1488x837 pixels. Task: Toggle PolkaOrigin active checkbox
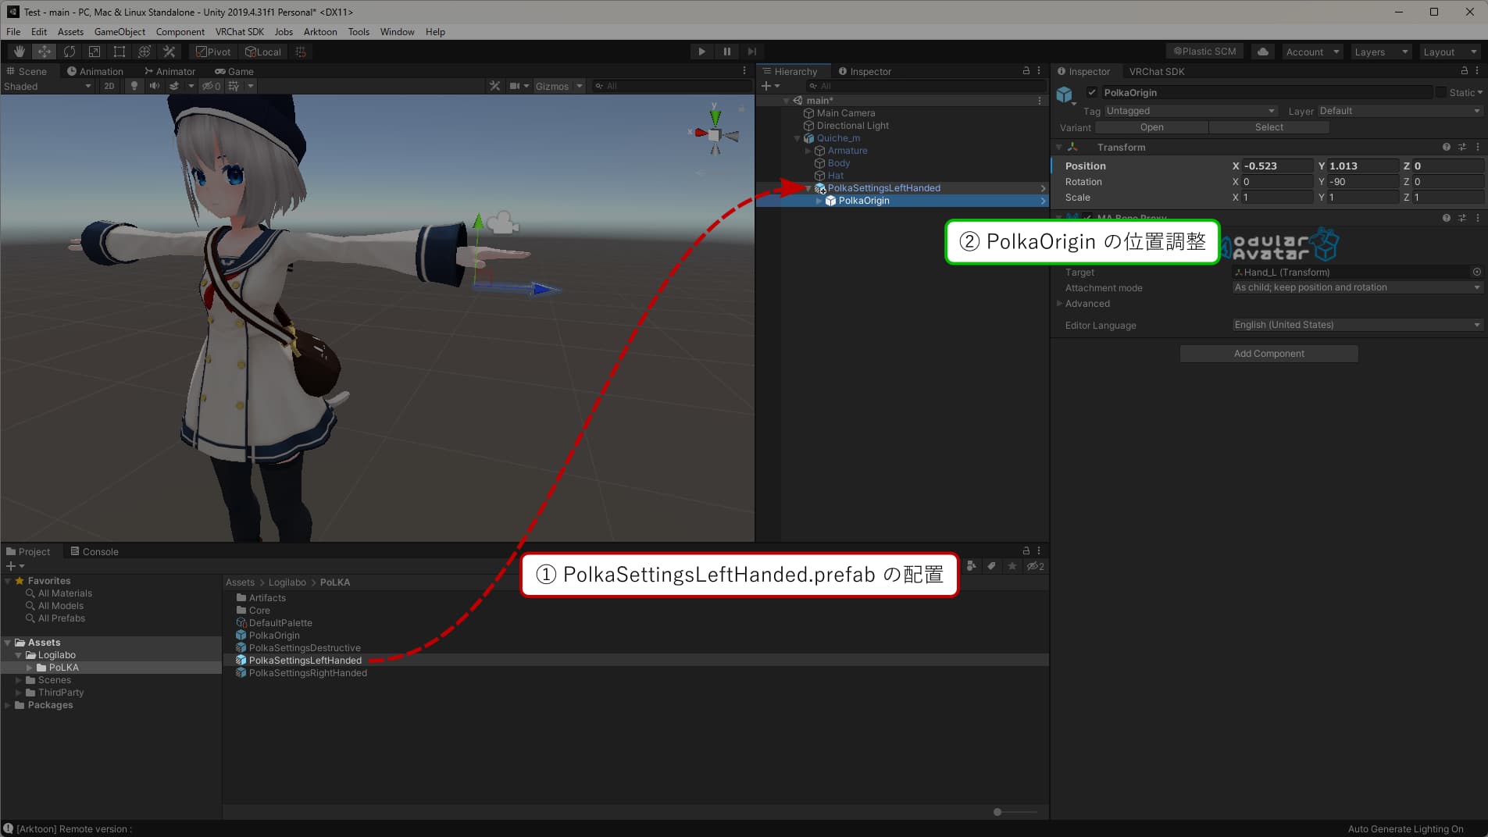(x=1092, y=92)
